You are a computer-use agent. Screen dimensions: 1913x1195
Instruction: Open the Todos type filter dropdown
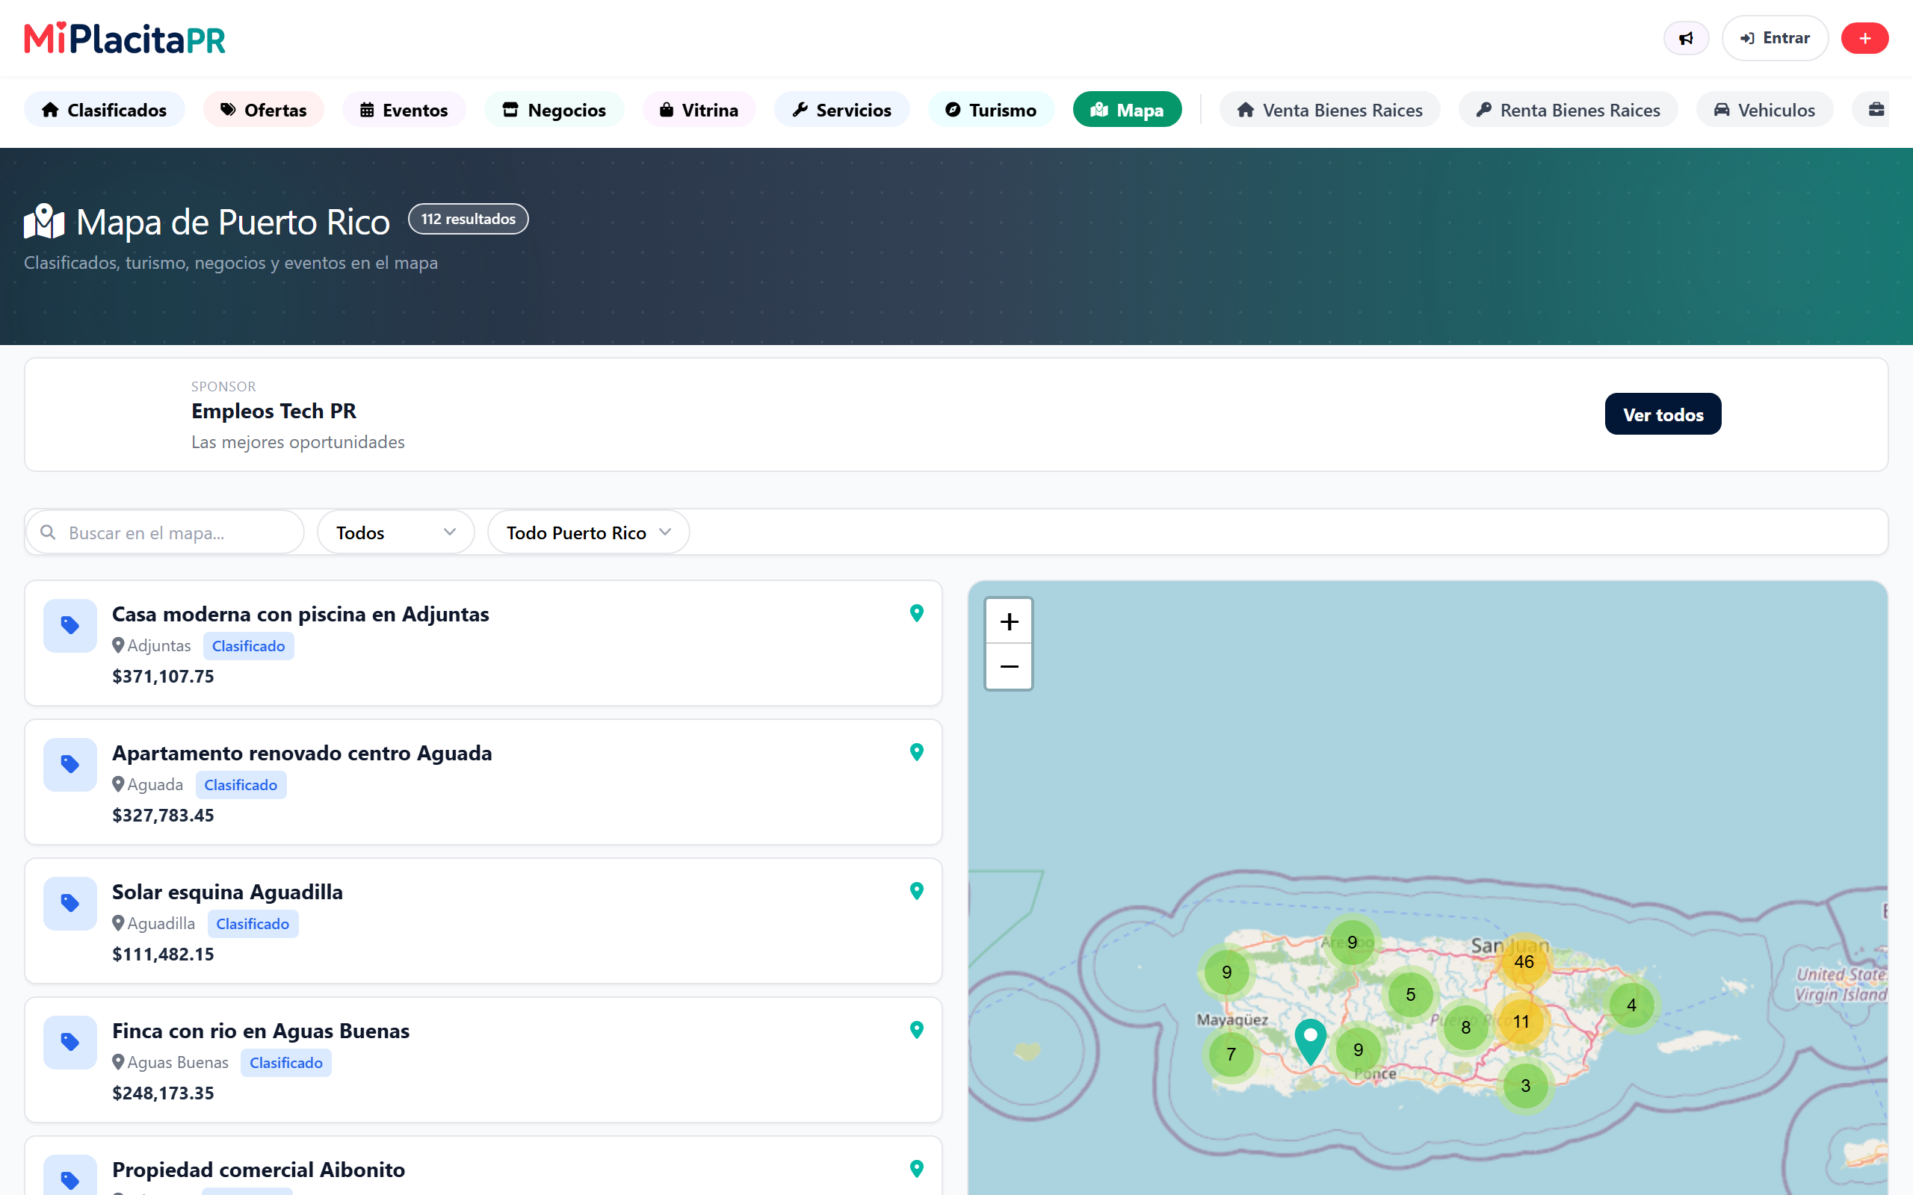coord(395,533)
